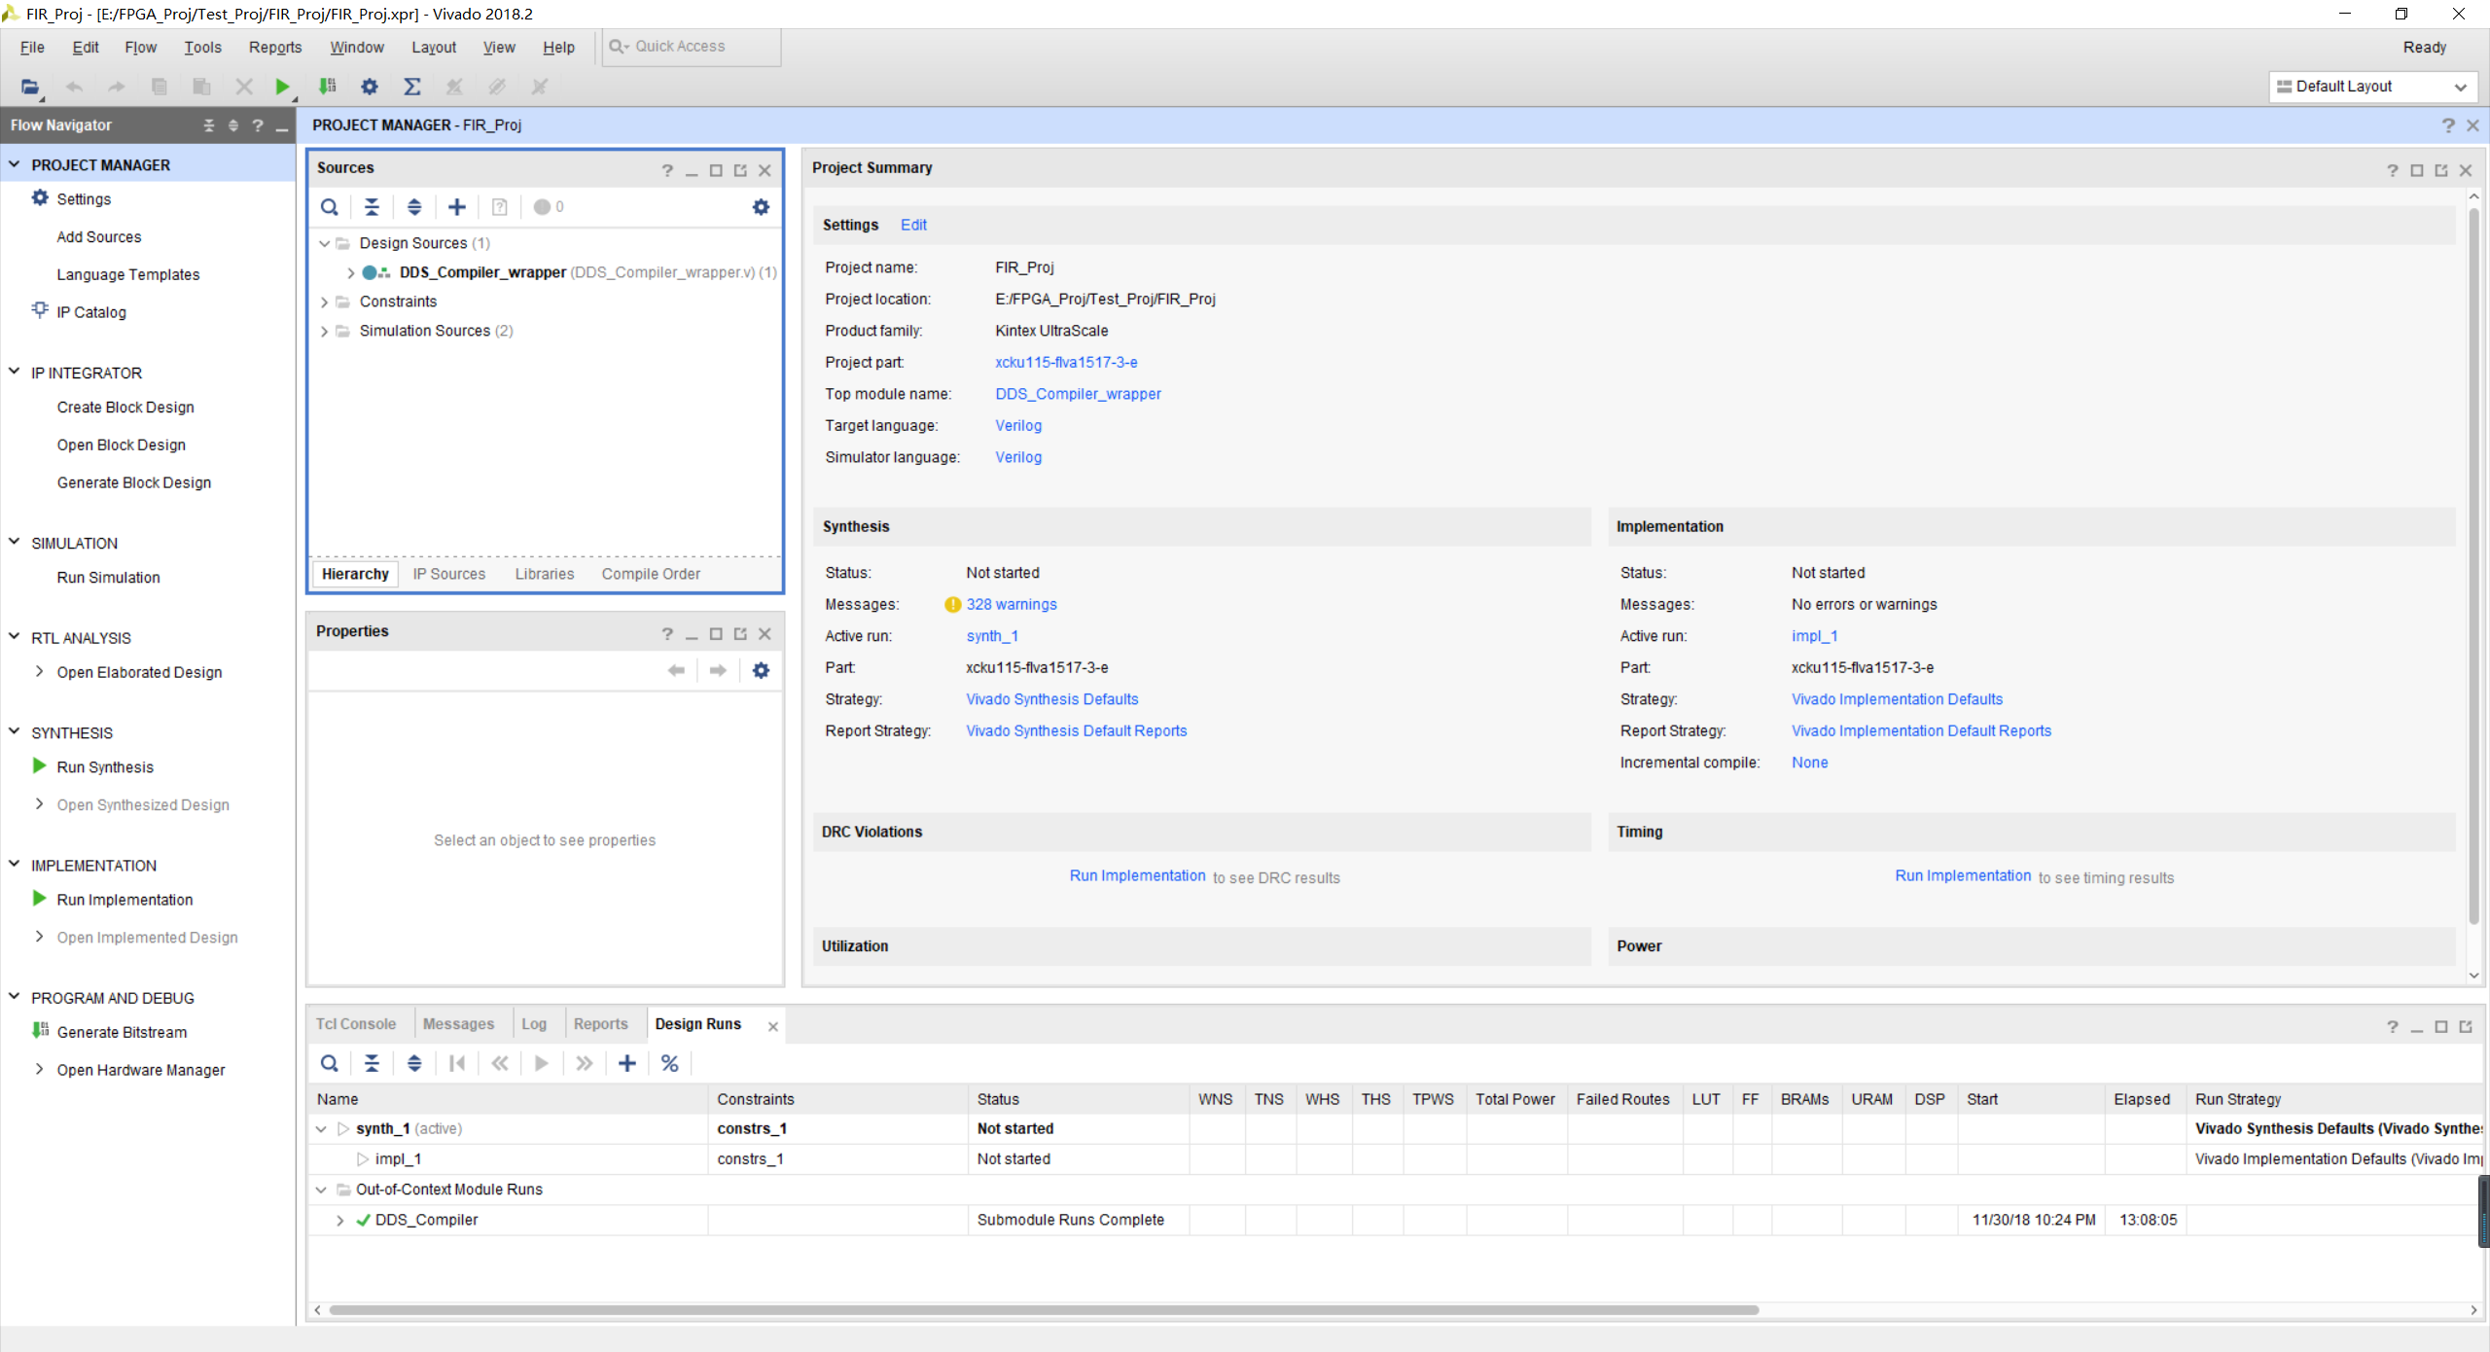Click reset to first step icon in Design Runs
This screenshot has width=2490, height=1352.
pos(457,1063)
